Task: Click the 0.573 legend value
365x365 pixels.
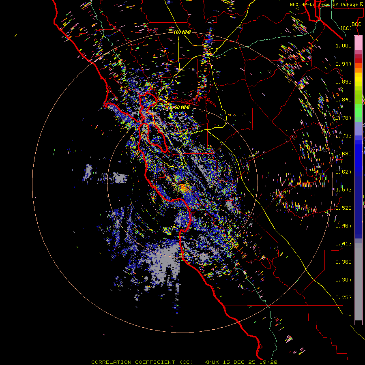Action: click(344, 190)
